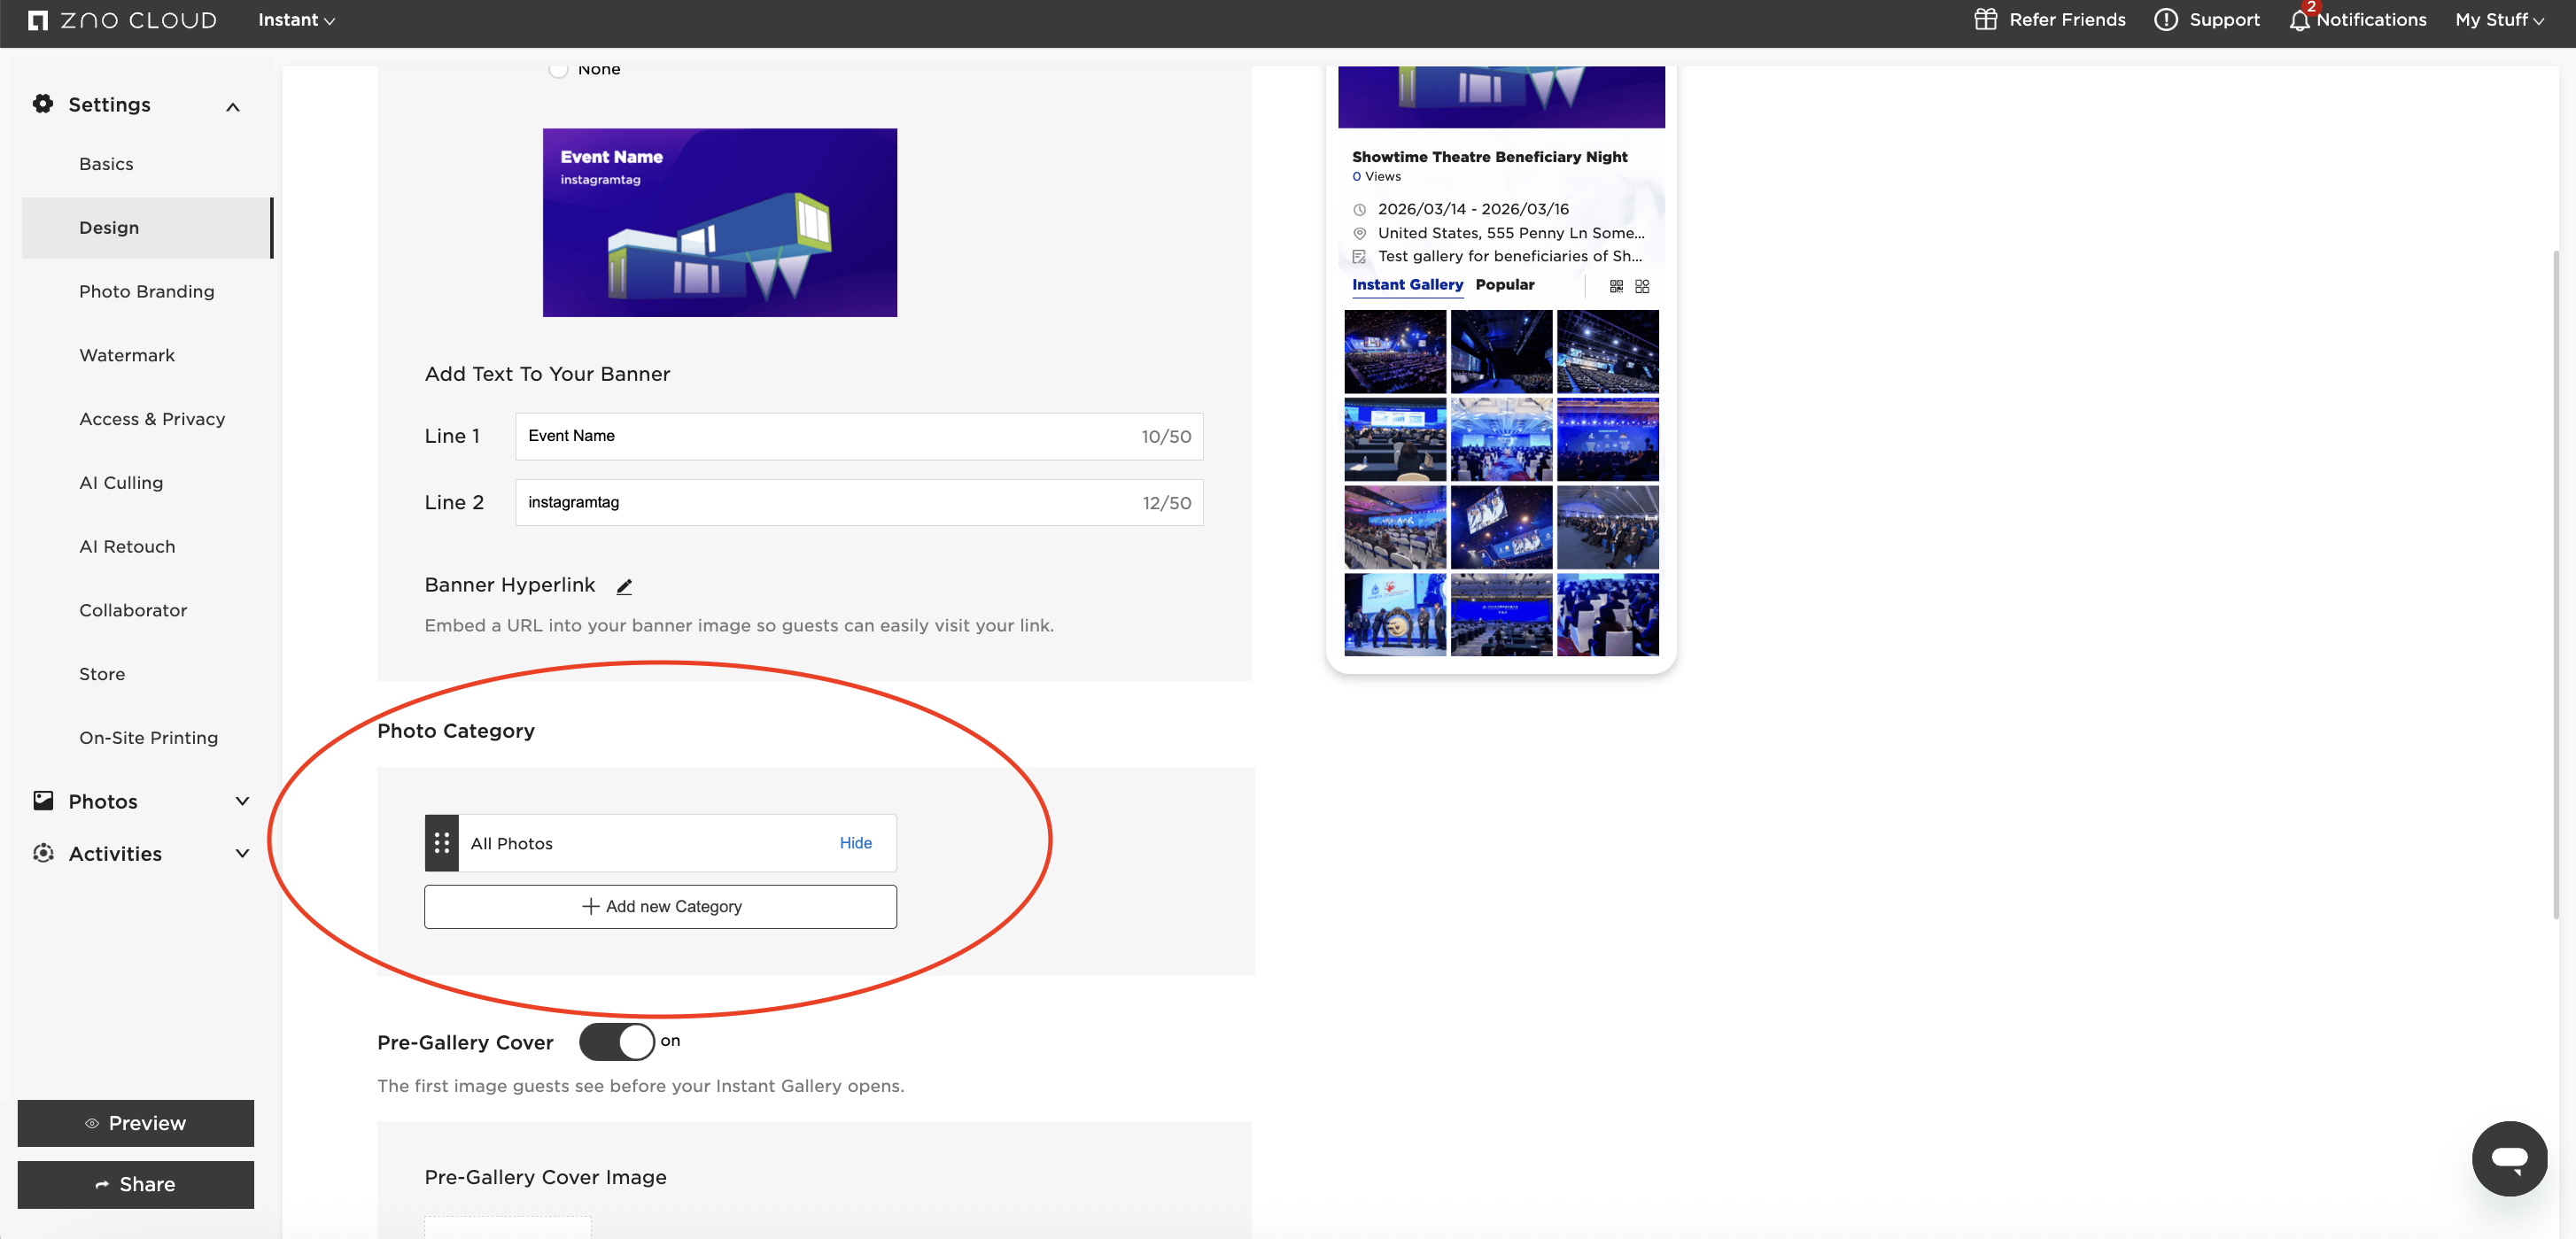Expand the Photos sidebar section
Screen dimensions: 2576x1239
pos(241,801)
